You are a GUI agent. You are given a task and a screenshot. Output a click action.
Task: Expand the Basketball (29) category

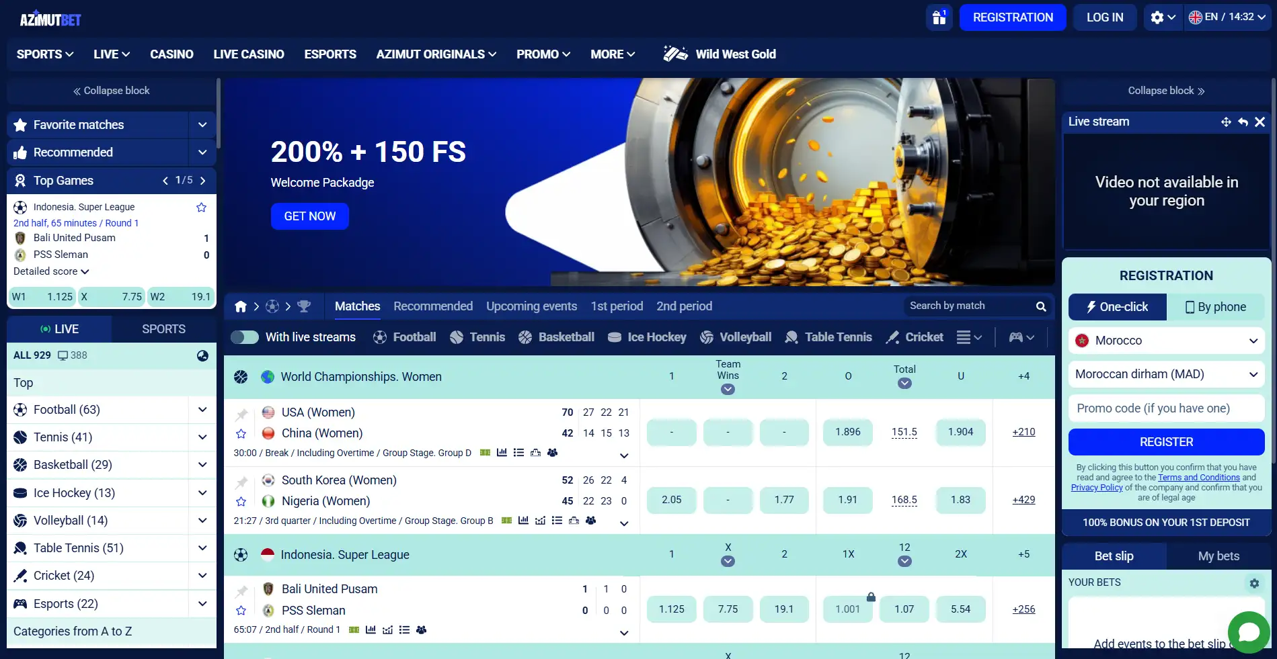coord(202,465)
